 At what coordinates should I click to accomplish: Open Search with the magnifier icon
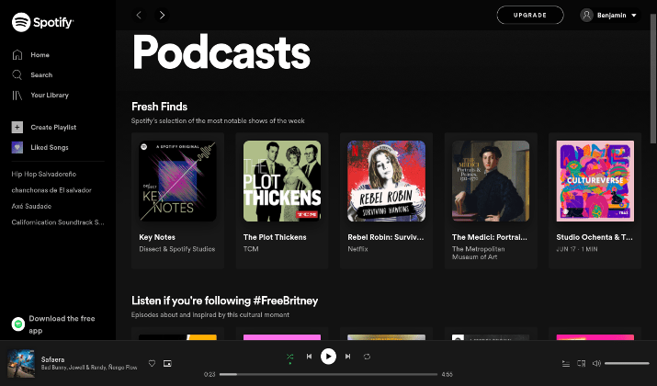(17, 75)
